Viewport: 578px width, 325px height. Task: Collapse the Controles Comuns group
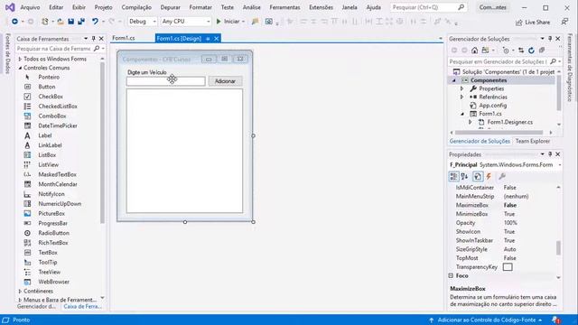click(x=20, y=68)
